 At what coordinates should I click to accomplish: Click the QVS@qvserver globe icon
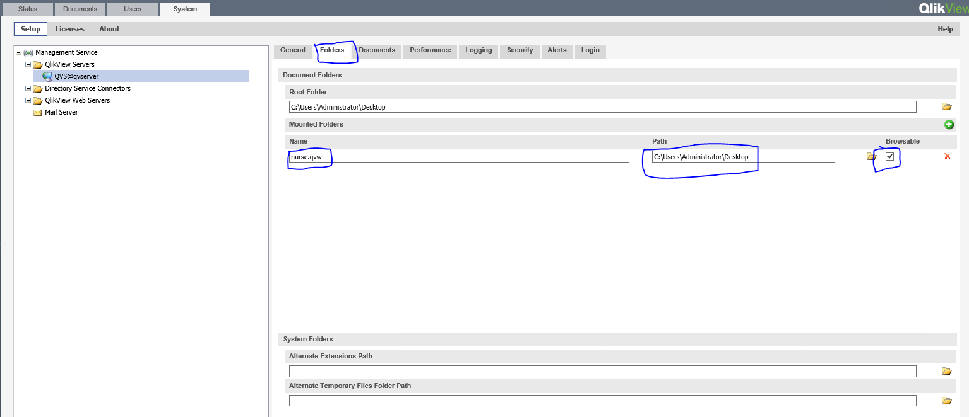tap(47, 76)
